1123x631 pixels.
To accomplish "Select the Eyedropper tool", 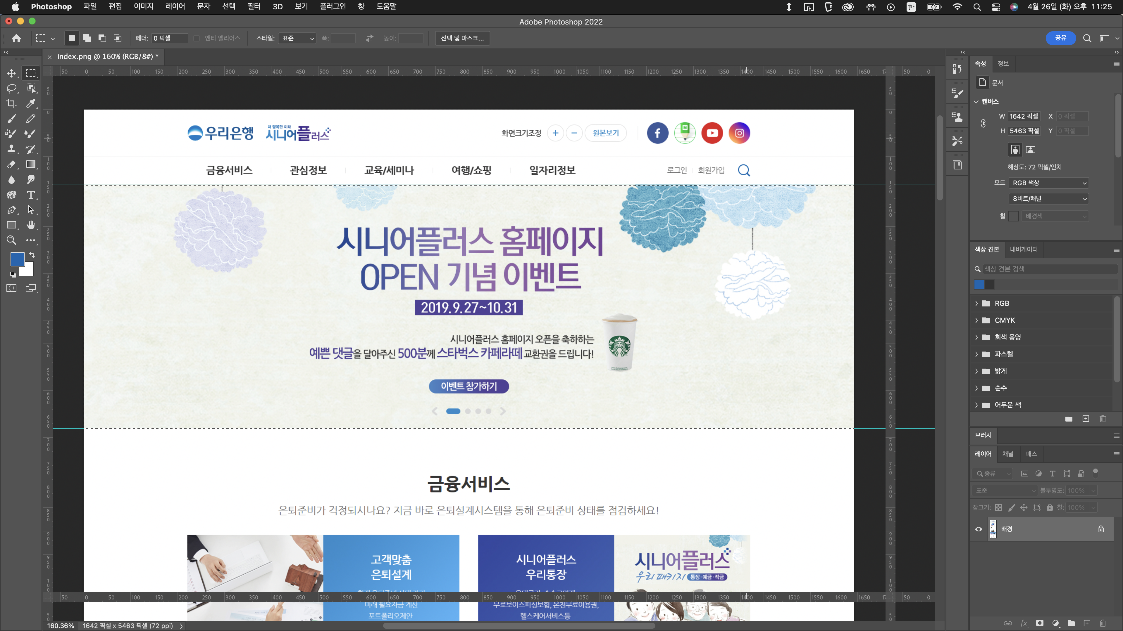I will (x=30, y=104).
